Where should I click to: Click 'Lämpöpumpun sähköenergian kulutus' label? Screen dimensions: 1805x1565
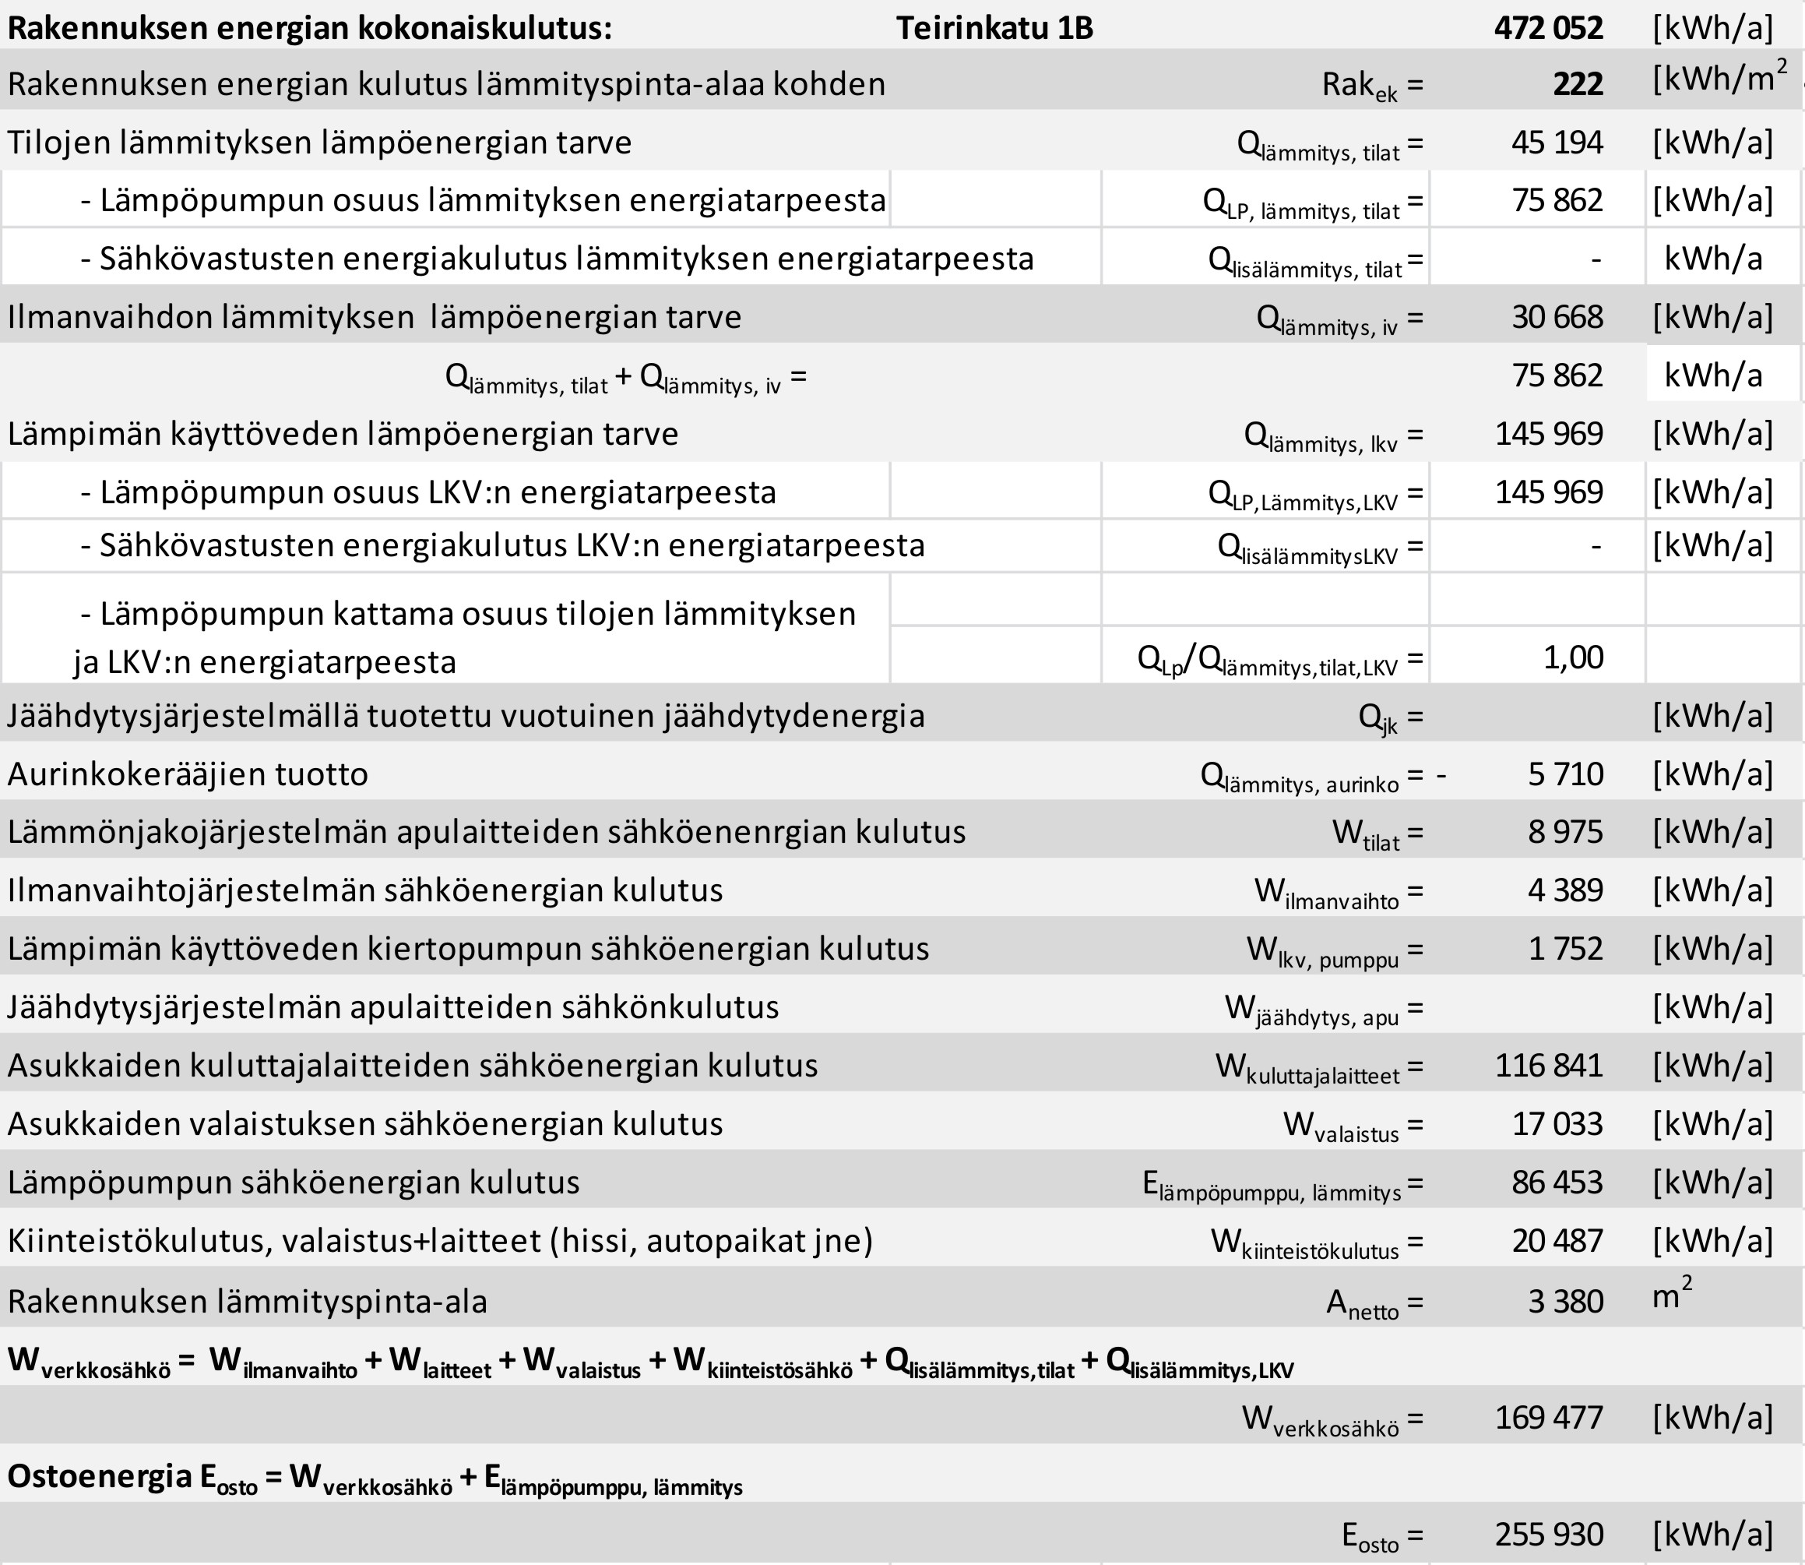(x=294, y=1182)
